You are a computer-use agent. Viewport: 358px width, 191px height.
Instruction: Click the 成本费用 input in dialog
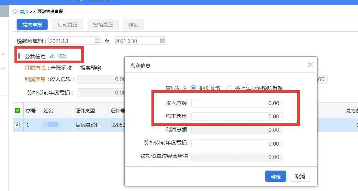[237, 117]
